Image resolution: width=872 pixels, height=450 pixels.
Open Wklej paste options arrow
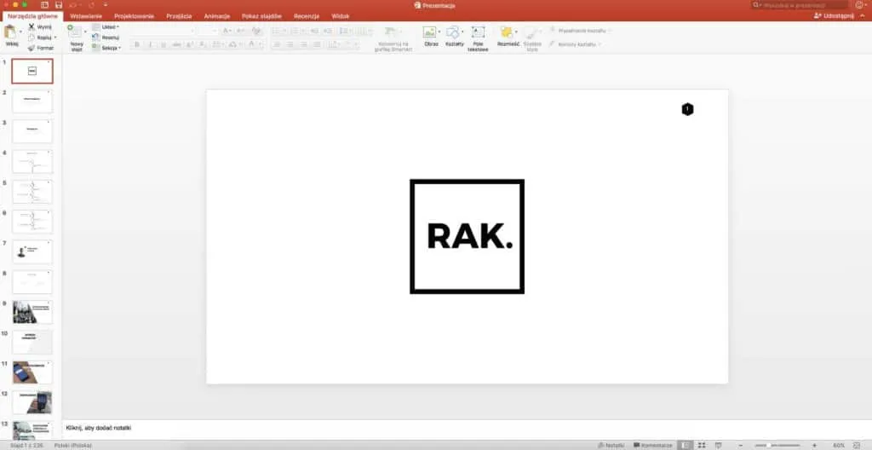pos(20,32)
